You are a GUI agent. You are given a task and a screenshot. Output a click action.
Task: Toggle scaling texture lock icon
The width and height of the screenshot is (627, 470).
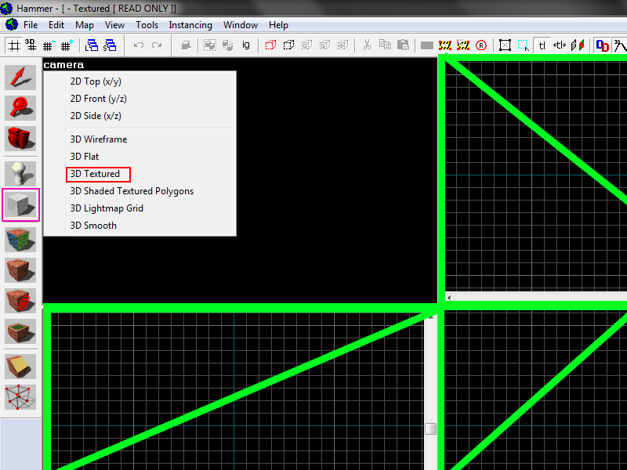click(x=560, y=45)
